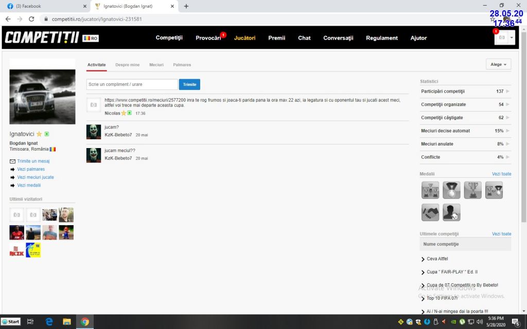Expand the Participări competiții statistic arrow
527x329 pixels.
[x=508, y=92]
